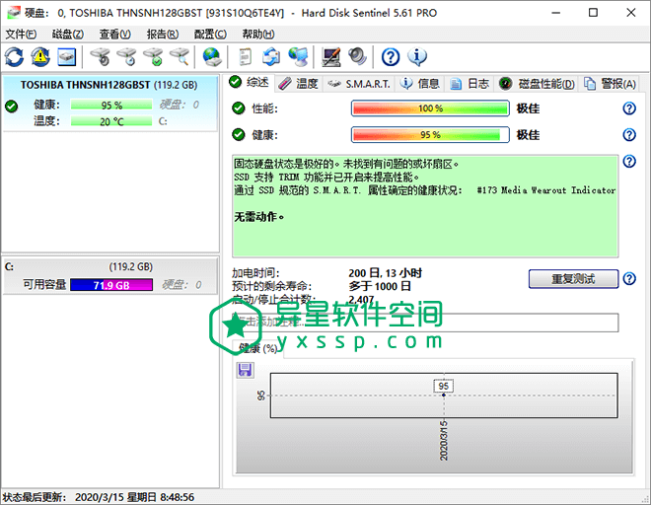Click the comment input field
Viewport: 651px width, 505px height.
tap(425, 323)
